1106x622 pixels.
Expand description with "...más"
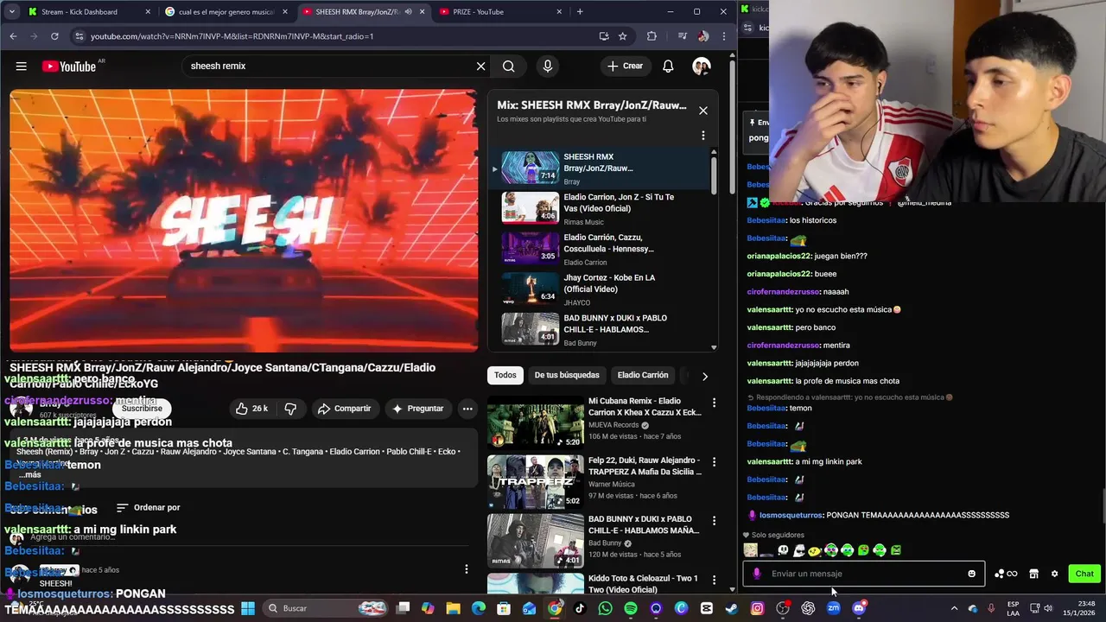pos(30,475)
